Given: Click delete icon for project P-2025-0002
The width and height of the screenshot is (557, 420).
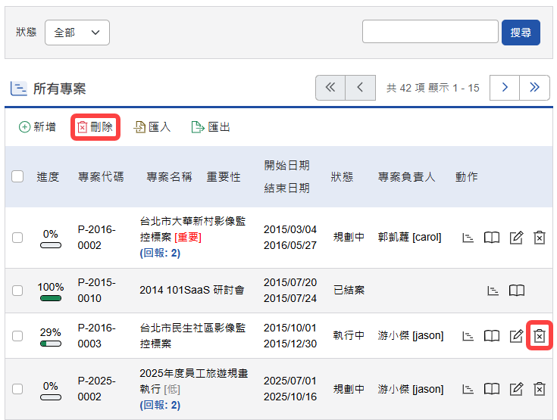Looking at the screenshot, I should tap(539, 389).
